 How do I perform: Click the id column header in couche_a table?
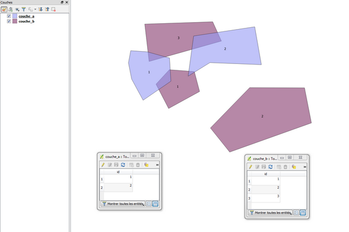click(x=118, y=172)
